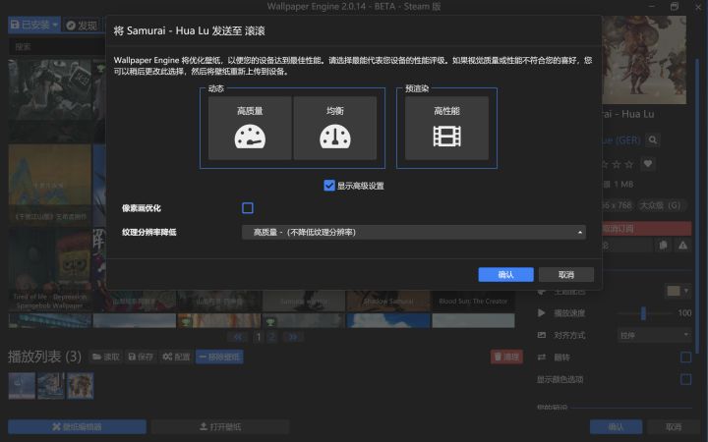The height and width of the screenshot is (442, 708).
Task: Click the main window bottom 取消 button
Action: click(674, 426)
